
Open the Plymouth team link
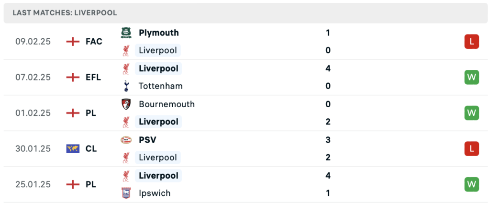coord(158,33)
